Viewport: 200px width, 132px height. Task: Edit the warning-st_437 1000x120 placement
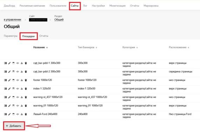(9, 97)
